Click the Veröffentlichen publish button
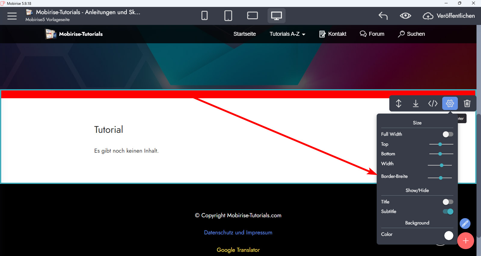This screenshot has width=481, height=256. click(x=449, y=16)
